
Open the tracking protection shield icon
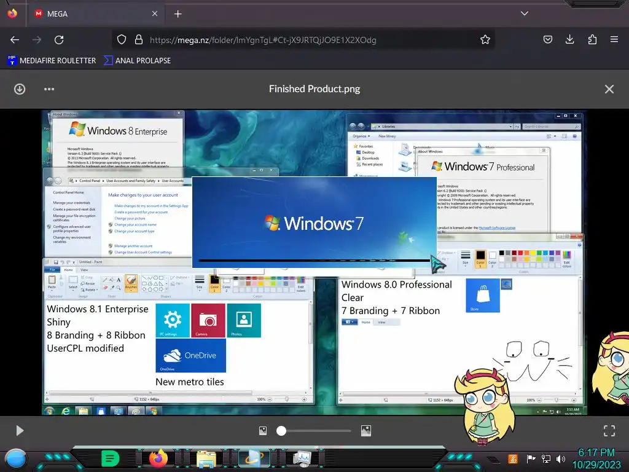pos(122,39)
